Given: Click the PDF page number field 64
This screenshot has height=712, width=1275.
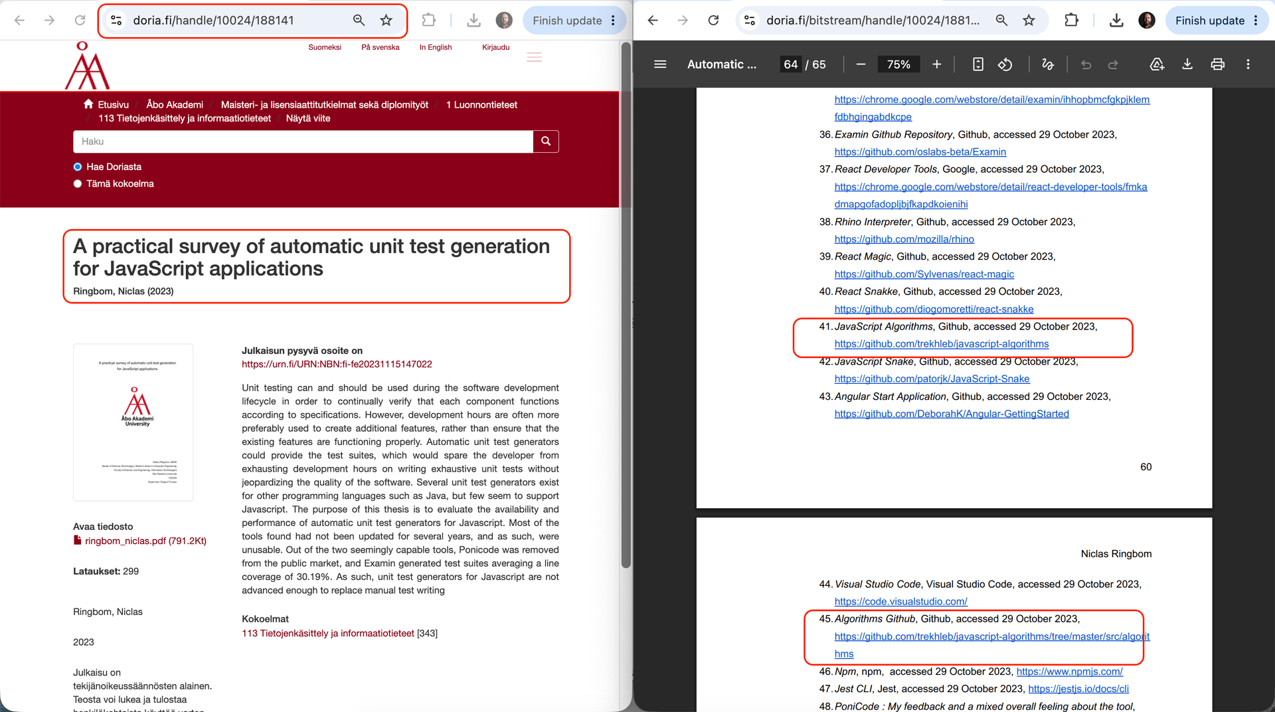Looking at the screenshot, I should coord(790,64).
